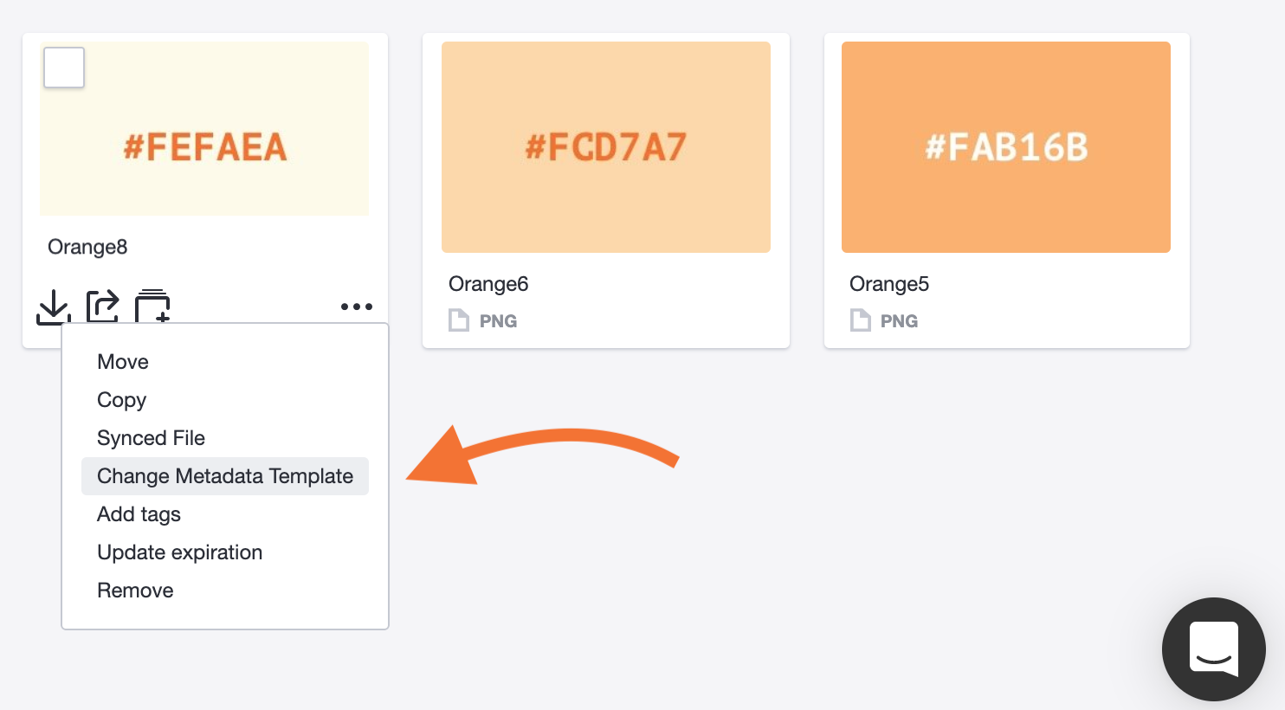Choose Update expiration menu item

(179, 552)
